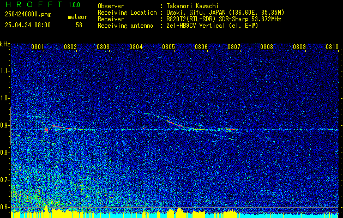Click the 0804 time marker
This screenshot has width=343, height=218.
(136, 47)
